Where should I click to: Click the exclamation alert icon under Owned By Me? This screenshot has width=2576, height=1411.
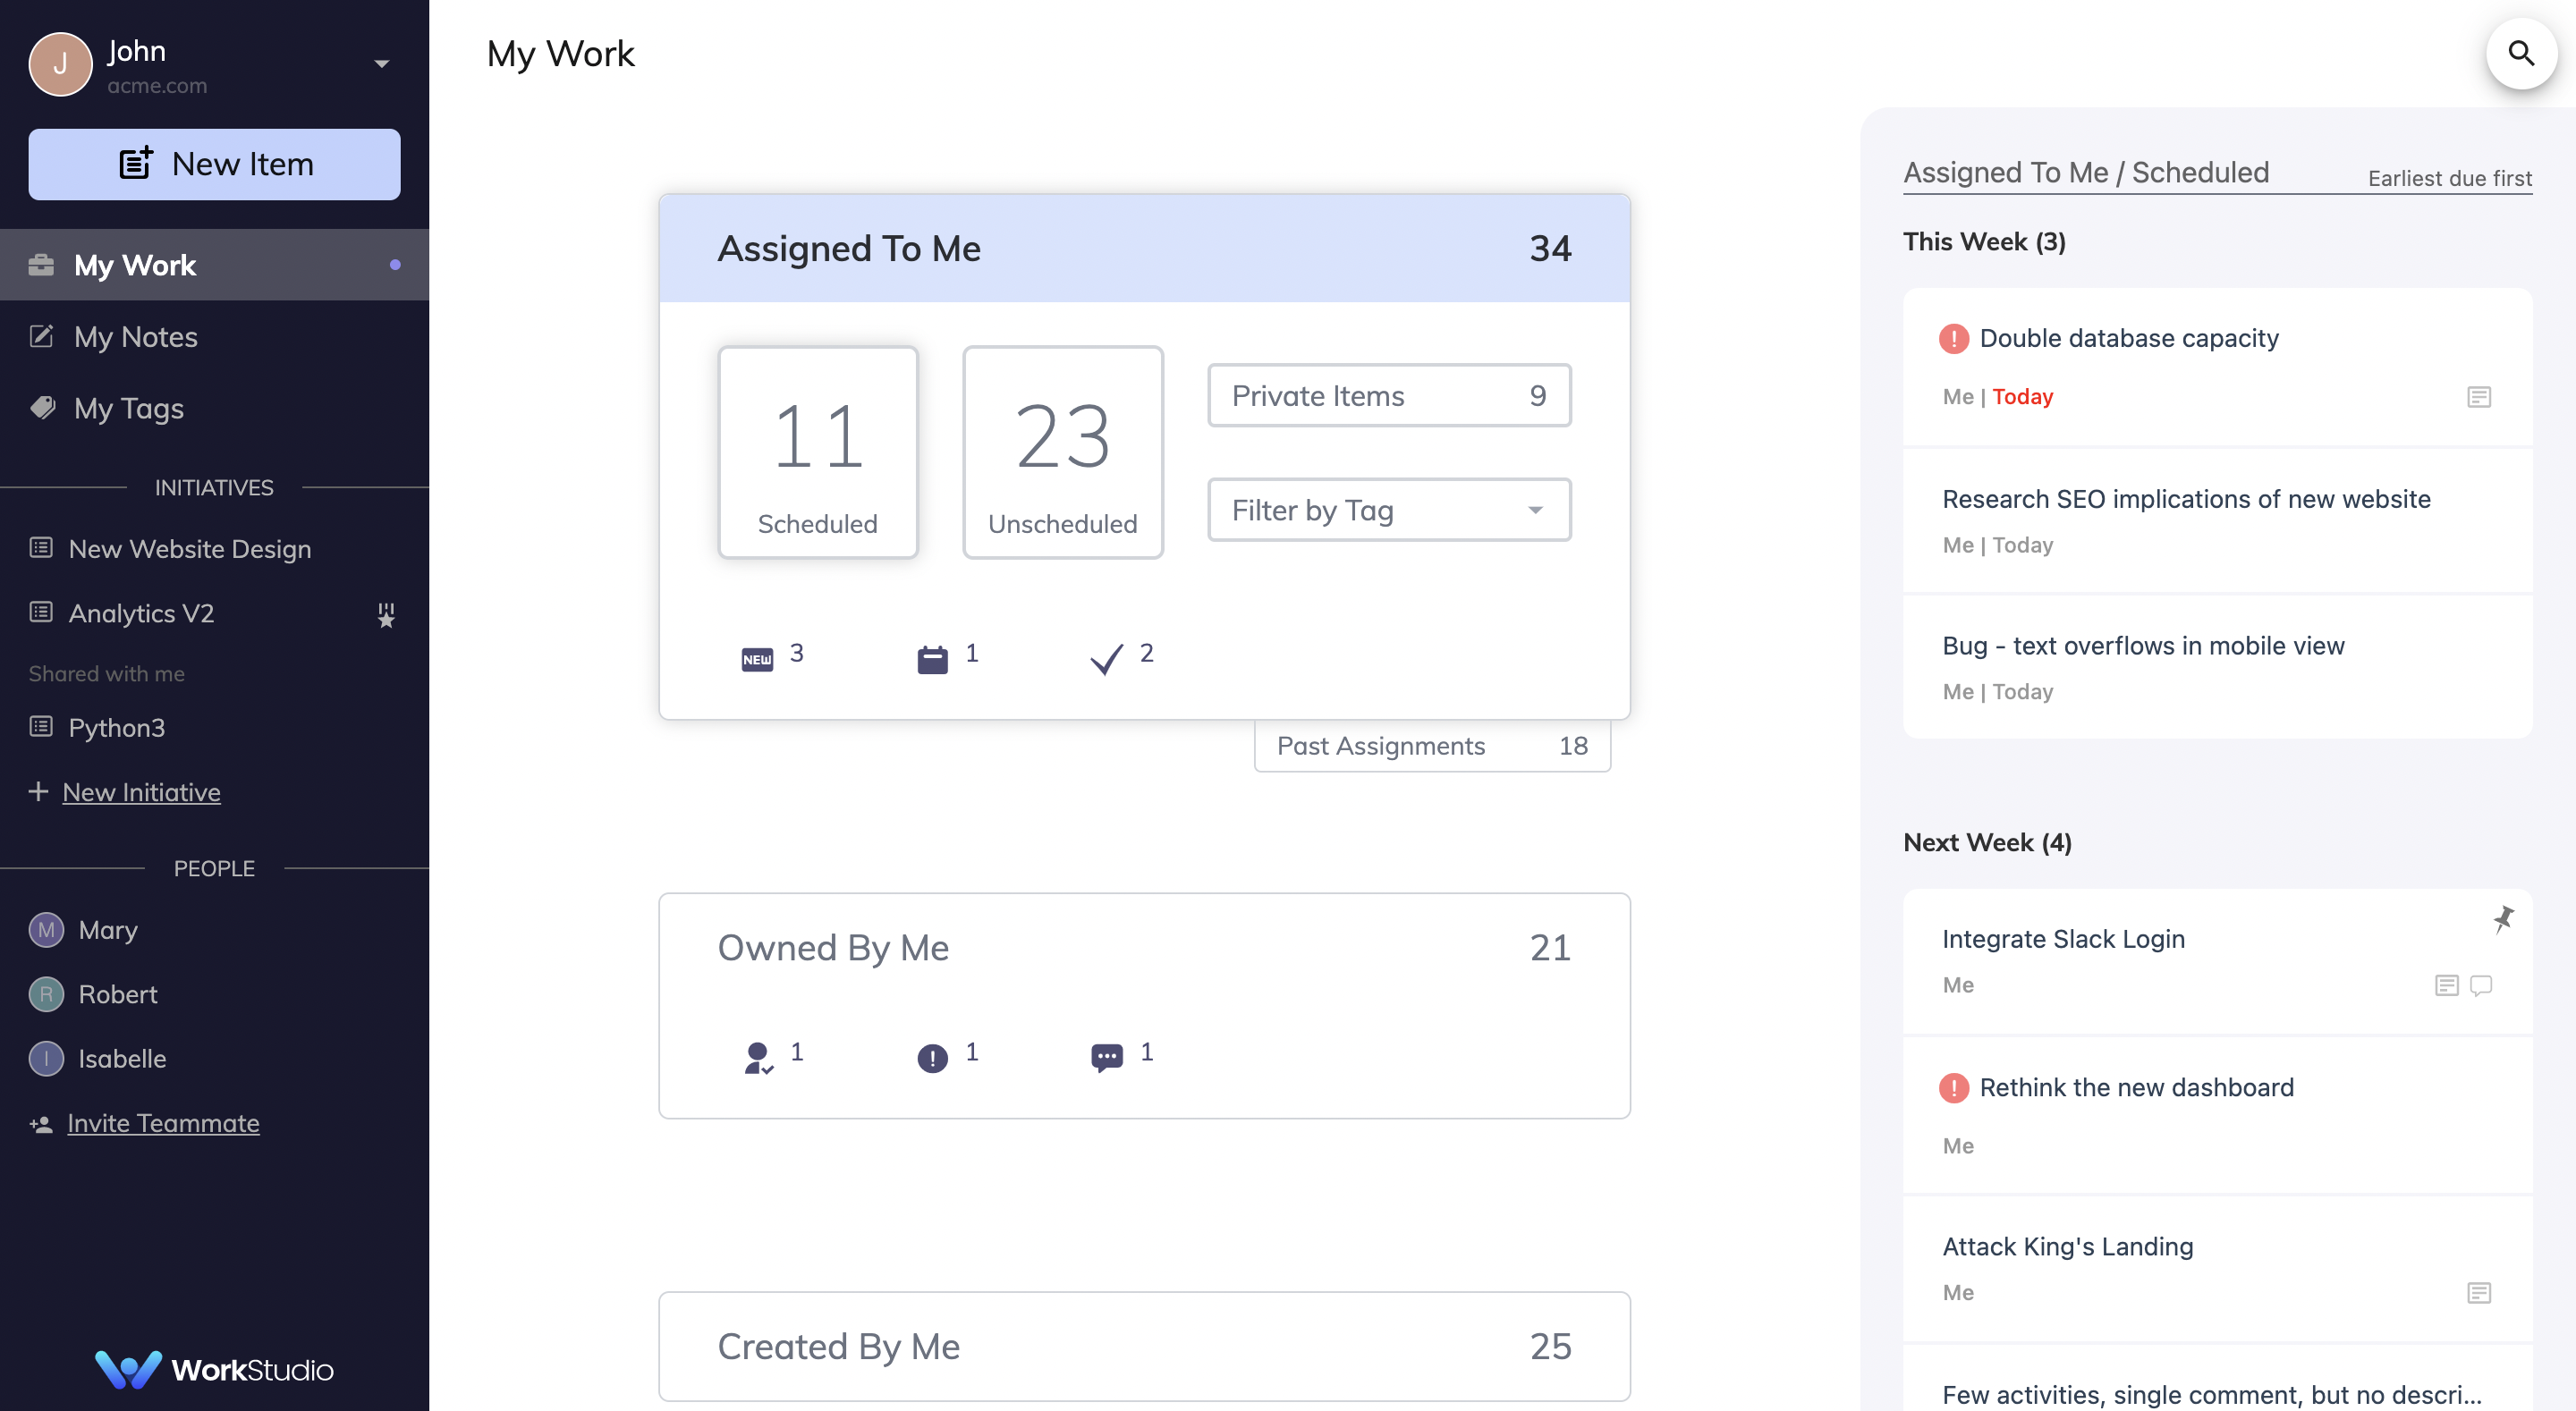[x=932, y=1056]
